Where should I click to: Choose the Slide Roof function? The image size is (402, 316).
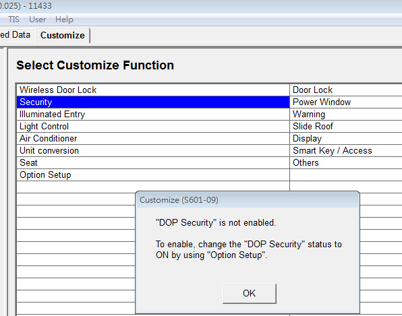pyautogui.click(x=346, y=126)
